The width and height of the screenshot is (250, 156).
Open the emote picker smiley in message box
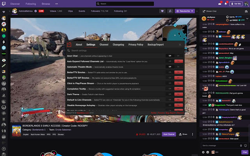245,145
